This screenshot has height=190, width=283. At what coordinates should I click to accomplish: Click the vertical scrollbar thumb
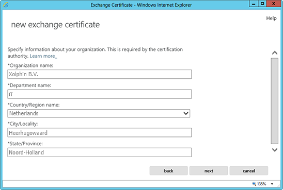point(275,101)
